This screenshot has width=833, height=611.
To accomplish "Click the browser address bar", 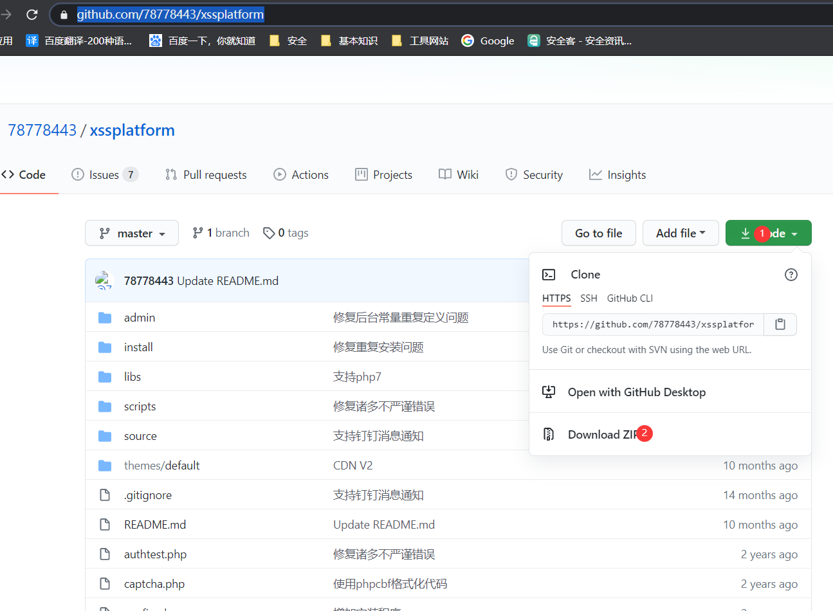I will [x=170, y=14].
